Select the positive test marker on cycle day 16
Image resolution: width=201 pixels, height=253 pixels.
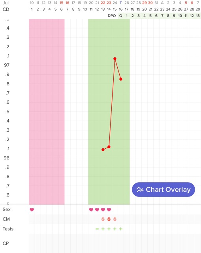[x=121, y=229]
